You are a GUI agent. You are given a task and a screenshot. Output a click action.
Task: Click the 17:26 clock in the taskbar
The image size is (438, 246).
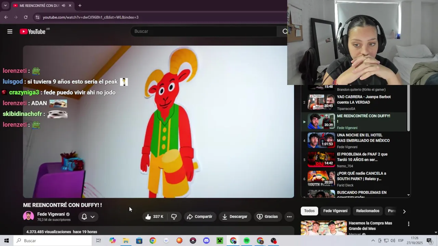point(415,238)
